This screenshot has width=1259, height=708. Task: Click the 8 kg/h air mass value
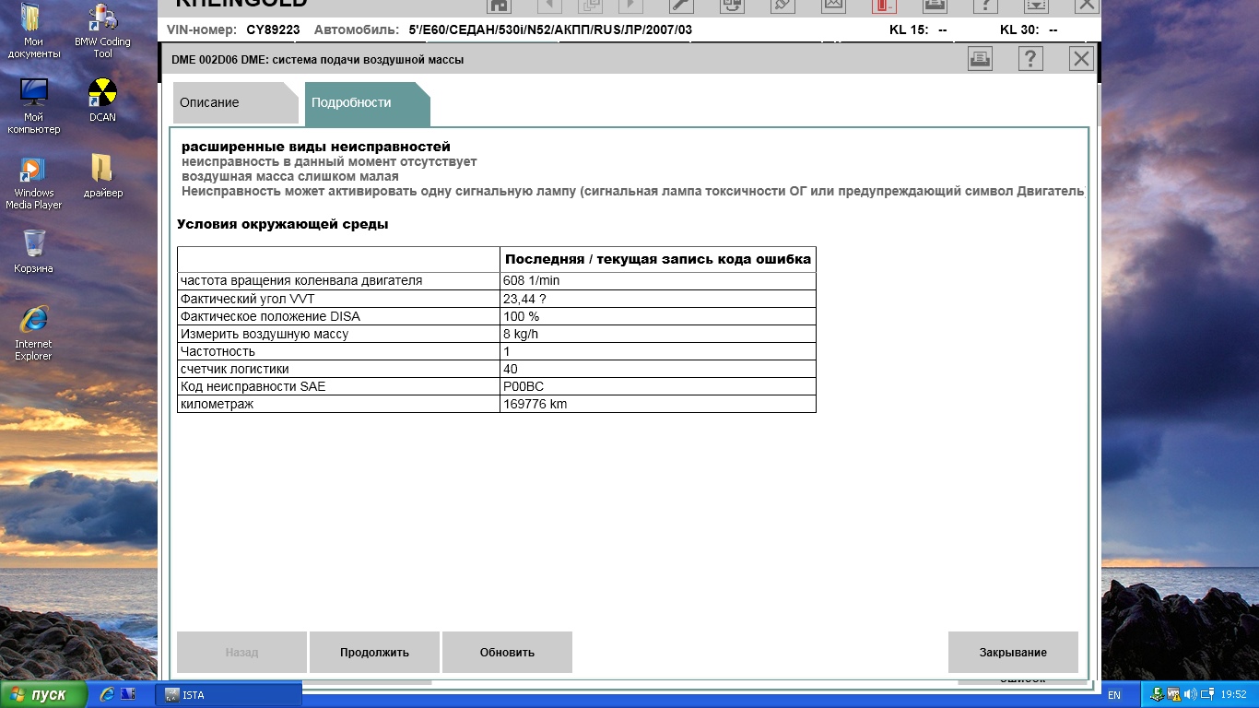coord(658,334)
